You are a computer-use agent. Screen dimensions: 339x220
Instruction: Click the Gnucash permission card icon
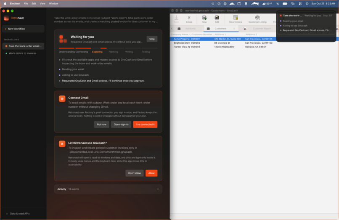[x=62, y=144]
